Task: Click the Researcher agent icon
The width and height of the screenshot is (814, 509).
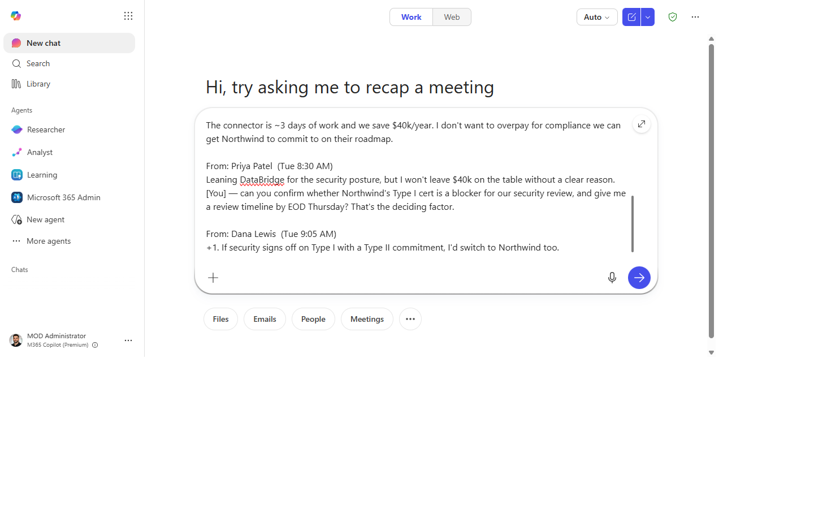Action: pyautogui.click(x=17, y=130)
